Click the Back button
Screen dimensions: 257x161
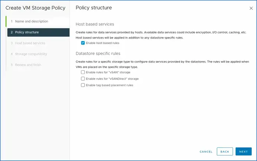point(225,151)
